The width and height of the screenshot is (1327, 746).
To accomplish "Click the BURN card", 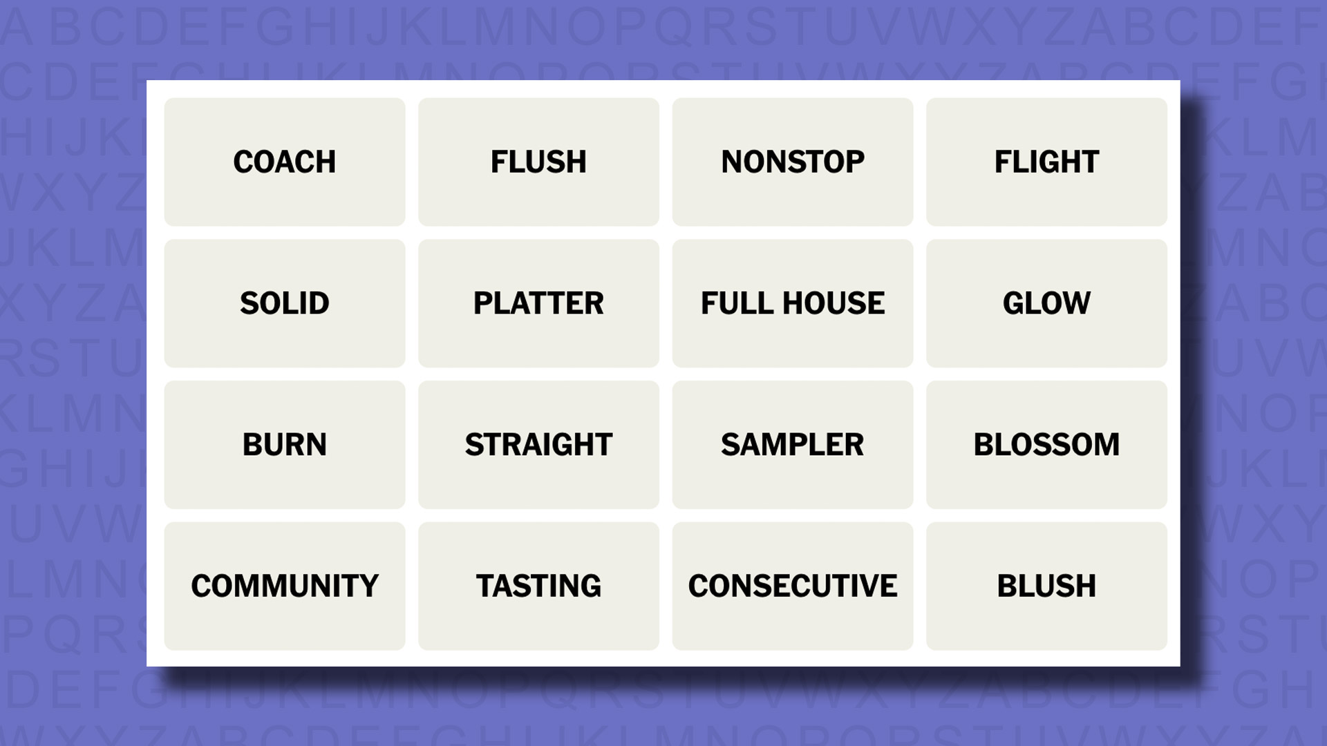I will tap(283, 443).
